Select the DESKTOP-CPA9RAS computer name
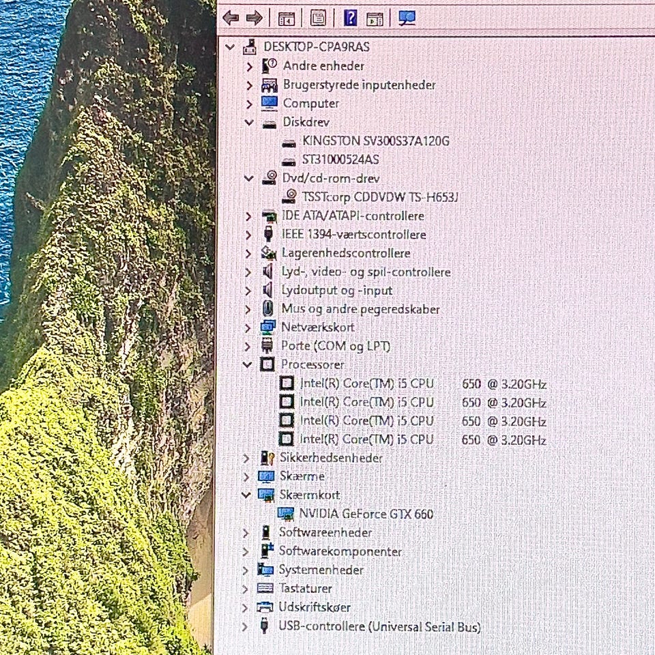Viewport: 655px width, 655px height. (x=317, y=47)
